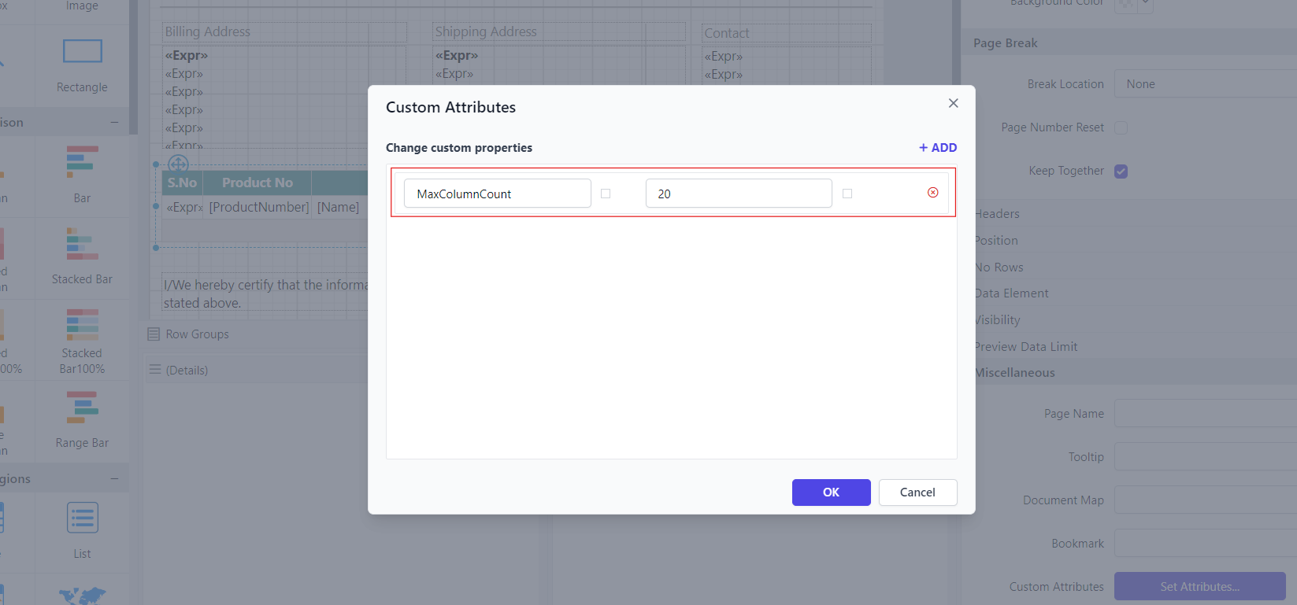The height and width of the screenshot is (605, 1297).
Task: Open the Break Location dropdown
Action: click(1205, 84)
